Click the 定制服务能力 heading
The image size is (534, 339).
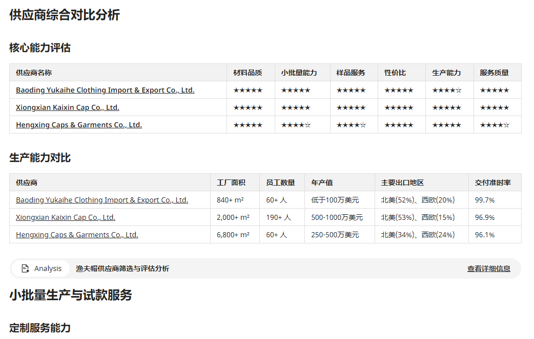coord(40,328)
